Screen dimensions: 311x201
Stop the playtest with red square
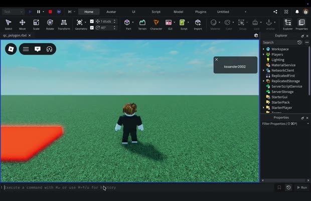[x=50, y=12]
